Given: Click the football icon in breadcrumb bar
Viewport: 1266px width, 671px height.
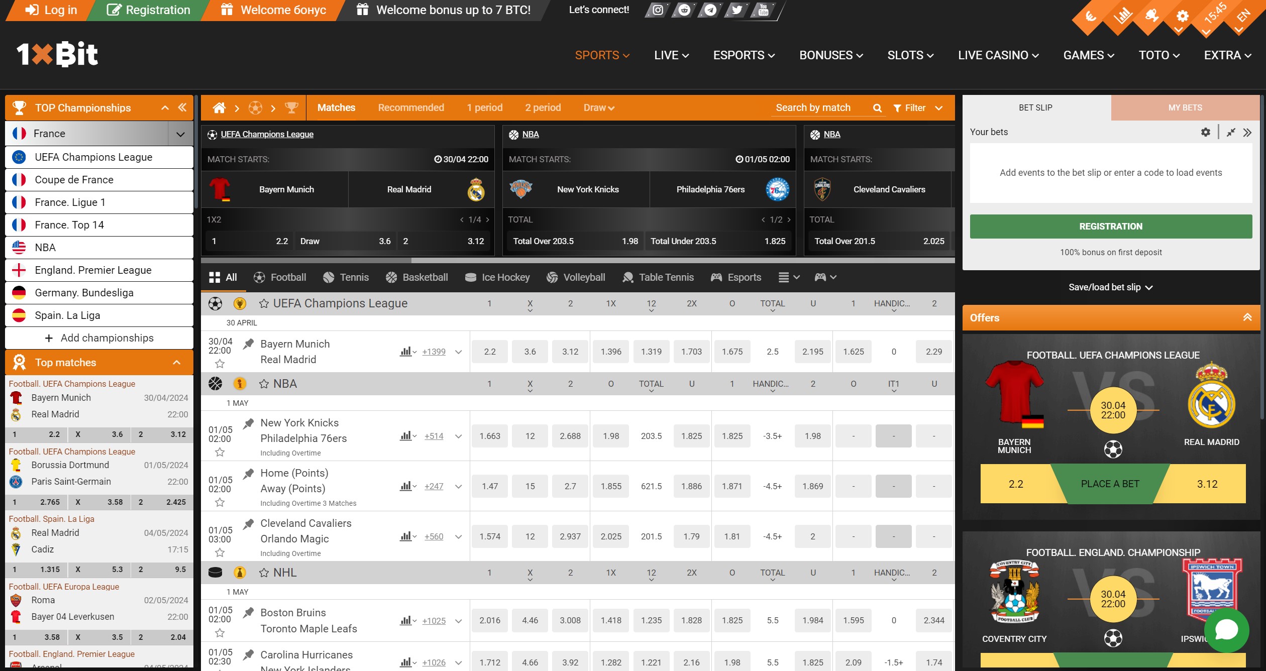Looking at the screenshot, I should [x=255, y=107].
